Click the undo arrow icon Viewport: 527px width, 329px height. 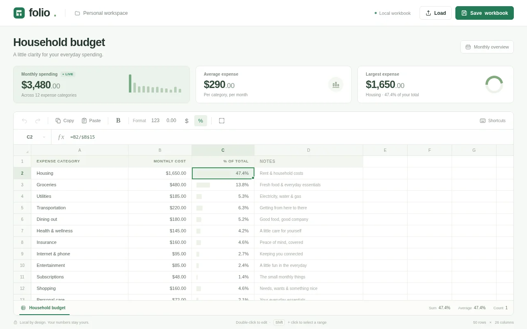pos(24,120)
